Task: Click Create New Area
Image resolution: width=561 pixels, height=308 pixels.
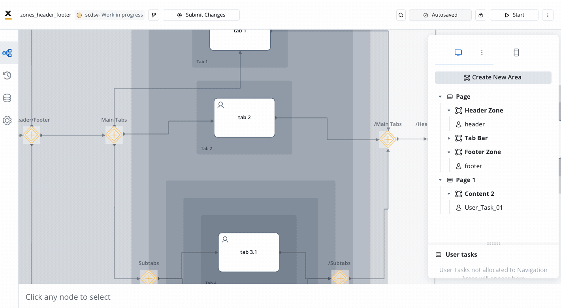Action: [x=493, y=77]
